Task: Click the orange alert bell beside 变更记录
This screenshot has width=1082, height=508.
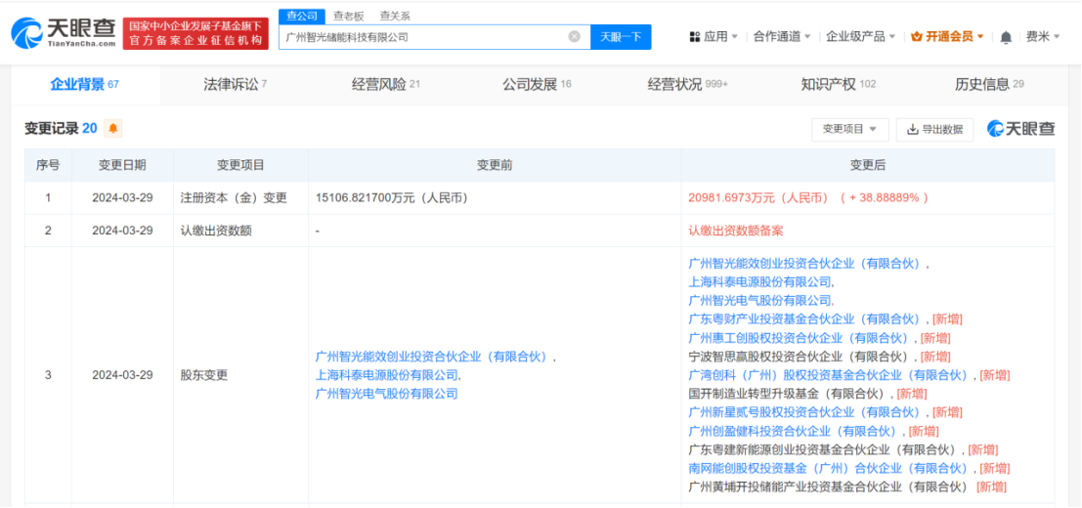Action: pyautogui.click(x=113, y=129)
